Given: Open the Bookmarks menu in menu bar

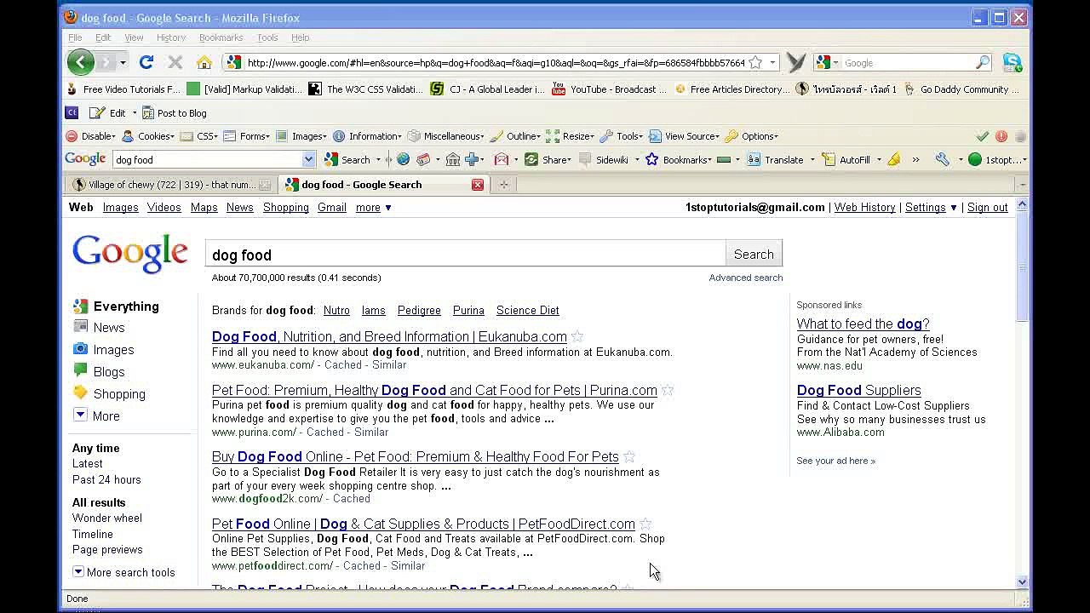Looking at the screenshot, I should (x=221, y=37).
